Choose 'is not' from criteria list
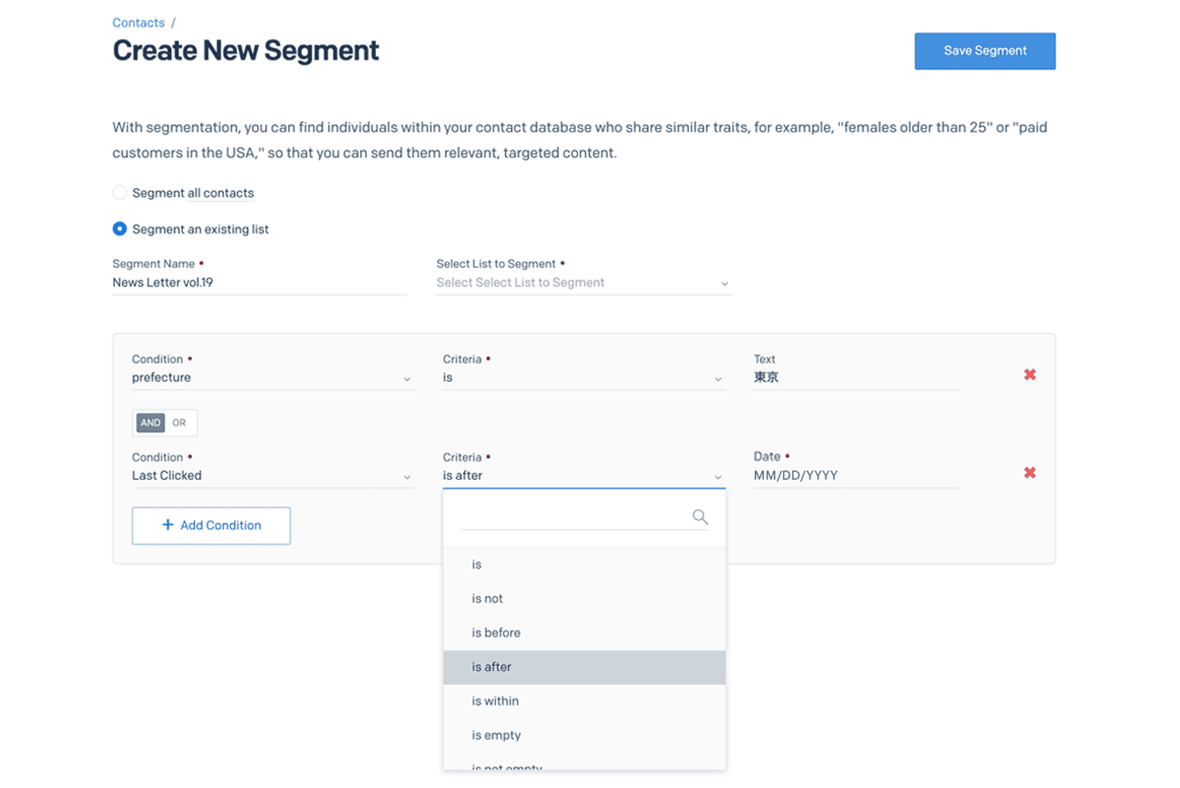The height and width of the screenshot is (788, 1180). (487, 598)
